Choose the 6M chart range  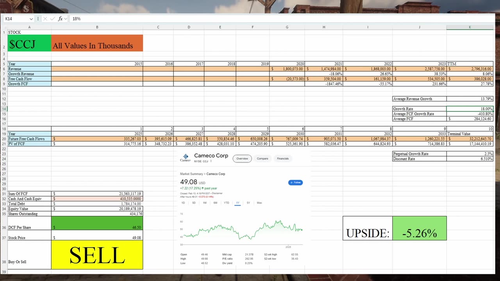pyautogui.click(x=215, y=203)
